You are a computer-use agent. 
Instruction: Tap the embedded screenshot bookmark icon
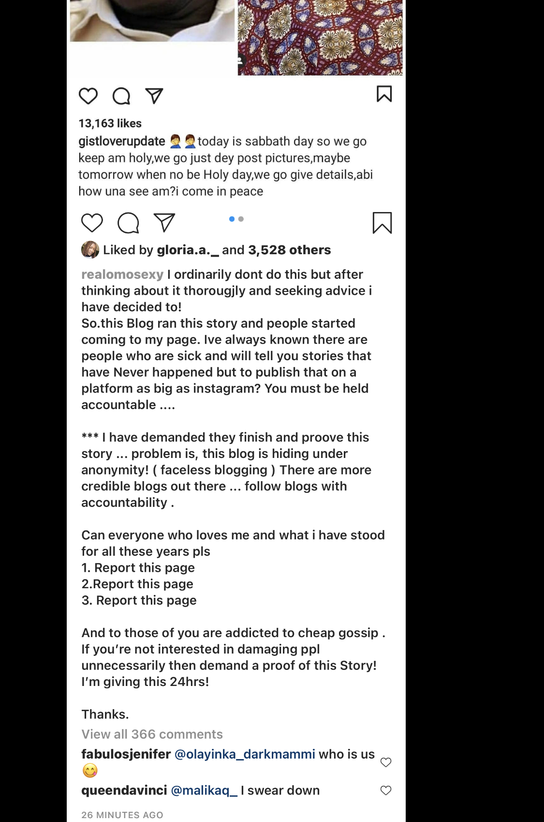(x=384, y=94)
